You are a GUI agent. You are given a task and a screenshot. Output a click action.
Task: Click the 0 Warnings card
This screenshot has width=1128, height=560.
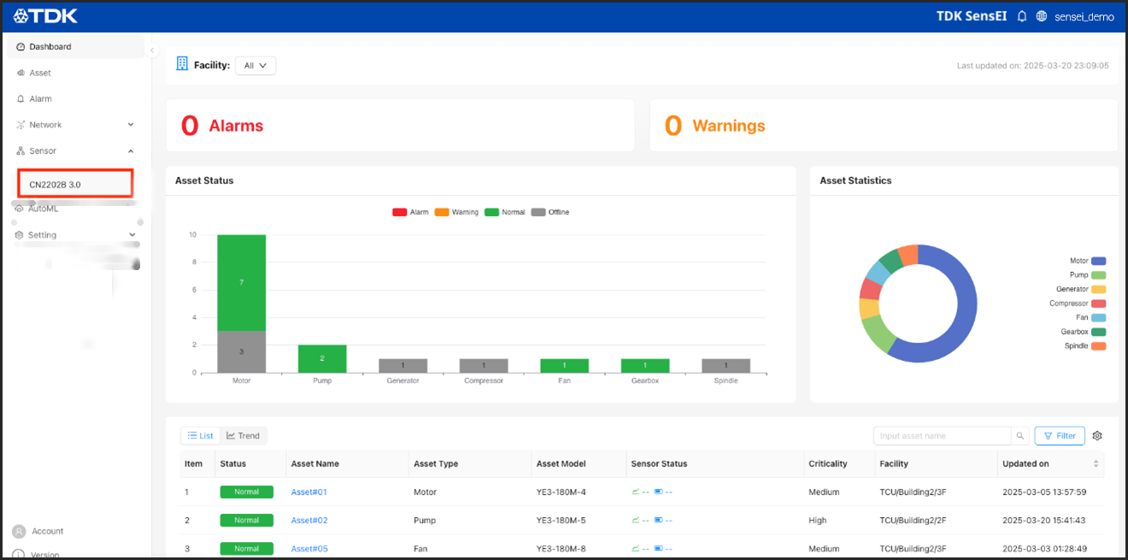(884, 126)
